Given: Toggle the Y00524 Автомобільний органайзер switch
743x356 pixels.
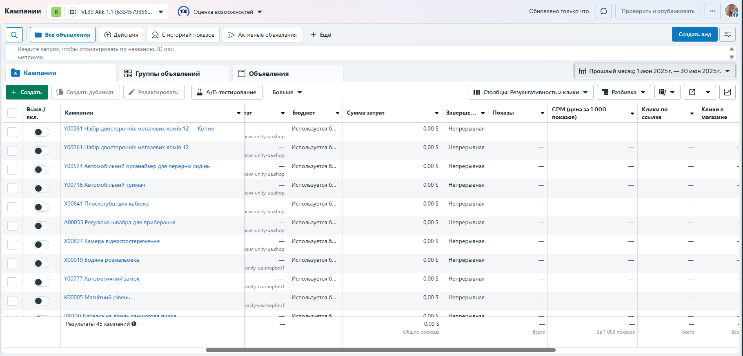Looking at the screenshot, I should point(41,170).
